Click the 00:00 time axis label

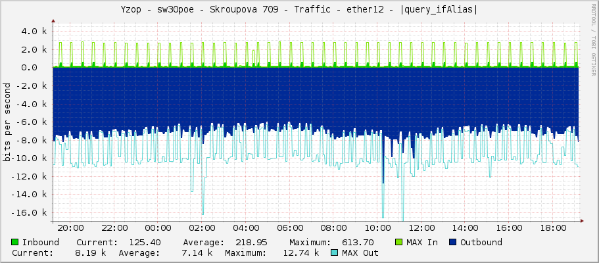tap(158, 229)
